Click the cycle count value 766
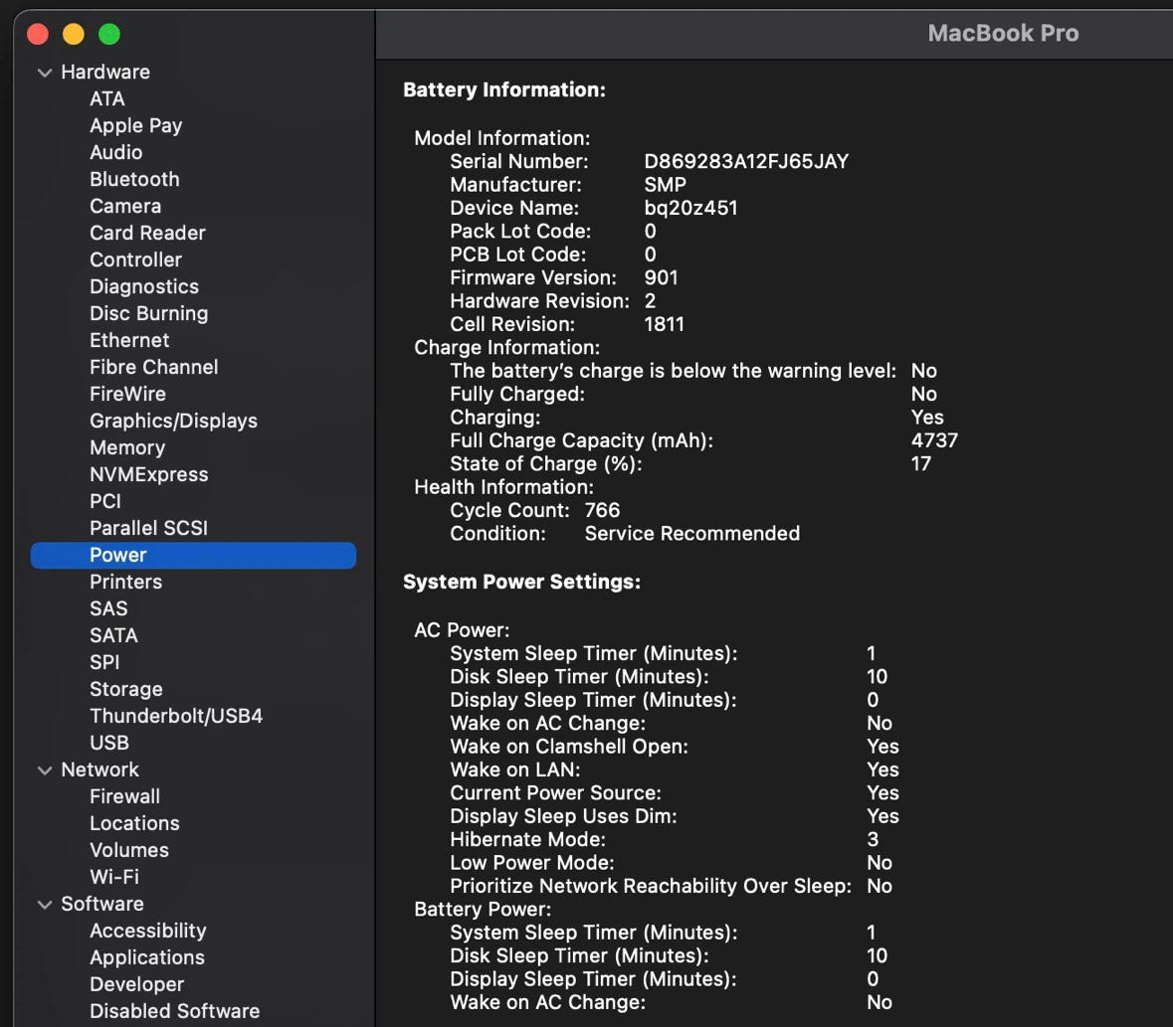This screenshot has height=1027, width=1173. [x=602, y=510]
